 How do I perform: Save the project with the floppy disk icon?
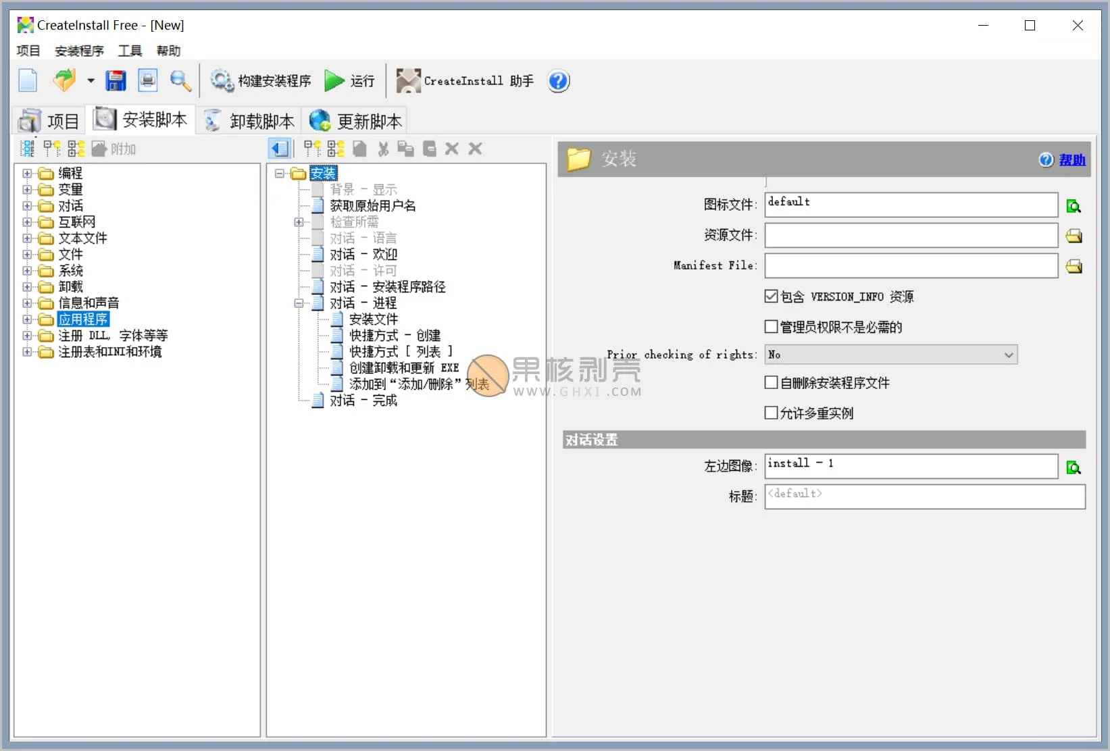pyautogui.click(x=116, y=80)
